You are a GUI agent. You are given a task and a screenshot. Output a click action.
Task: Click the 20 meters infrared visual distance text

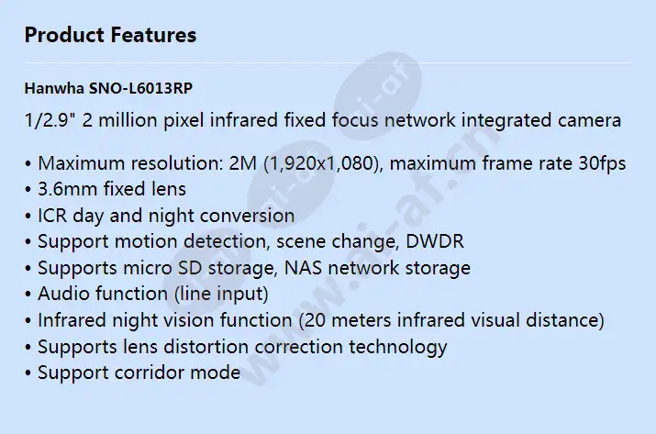(x=451, y=320)
